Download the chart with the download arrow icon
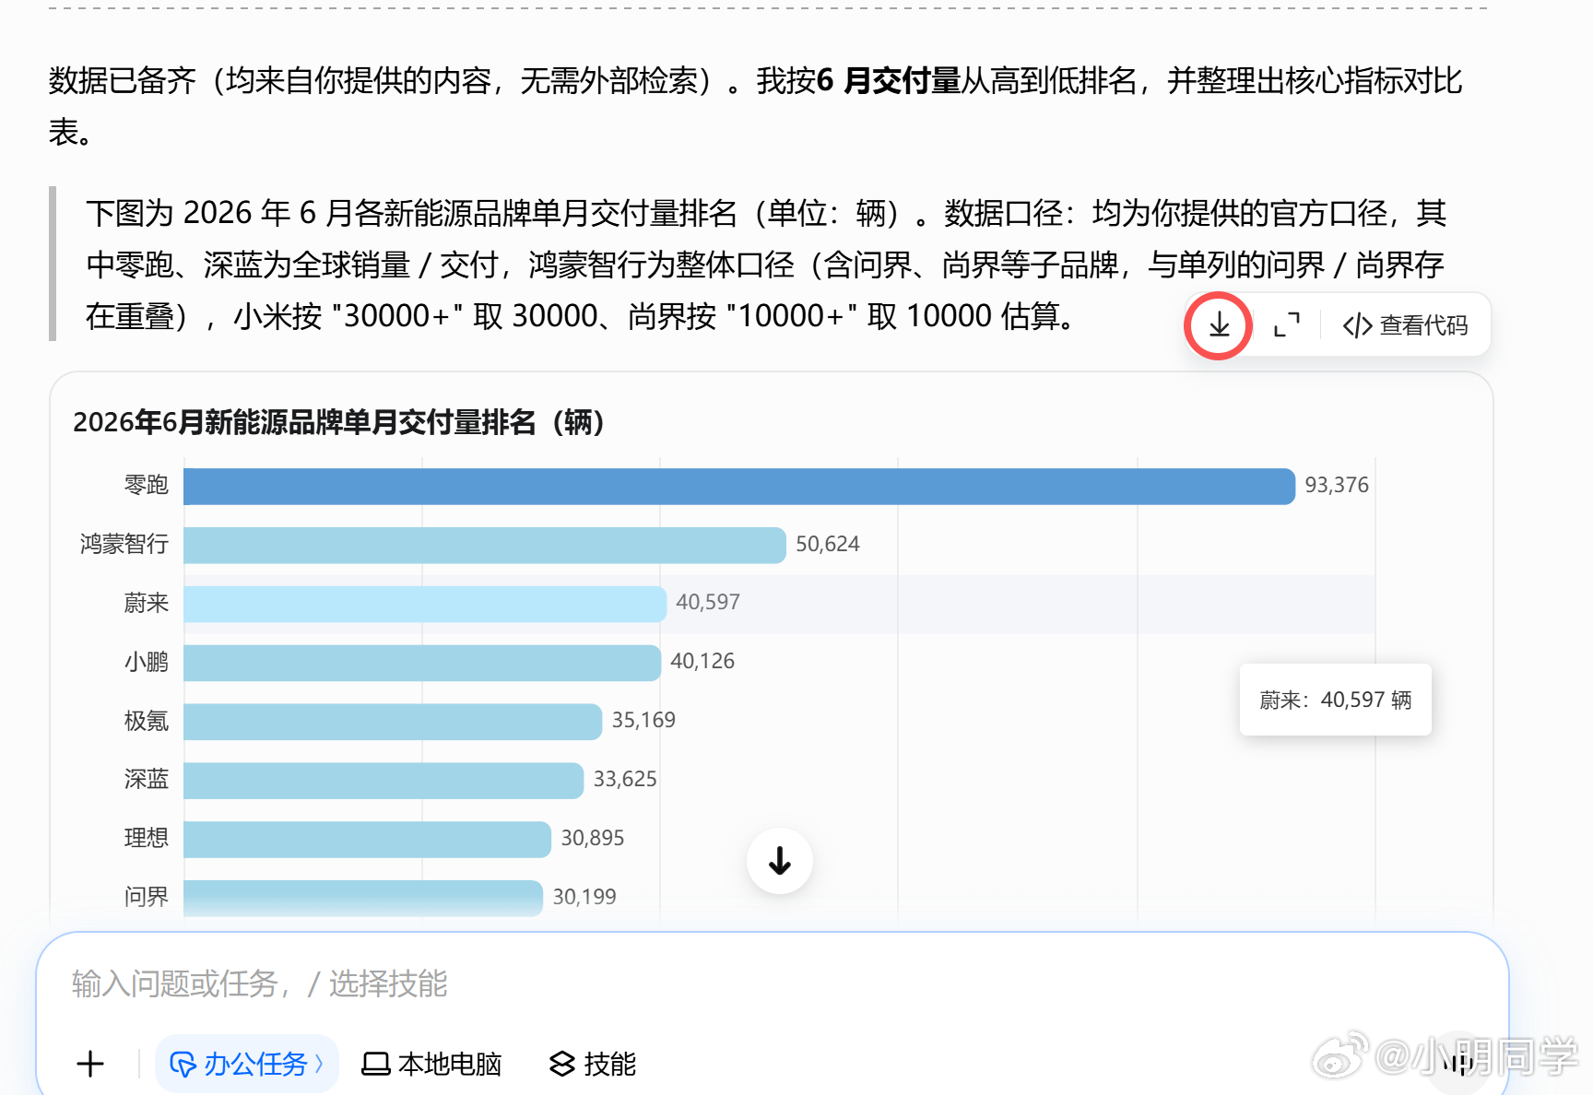The width and height of the screenshot is (1593, 1095). pos(1219,325)
